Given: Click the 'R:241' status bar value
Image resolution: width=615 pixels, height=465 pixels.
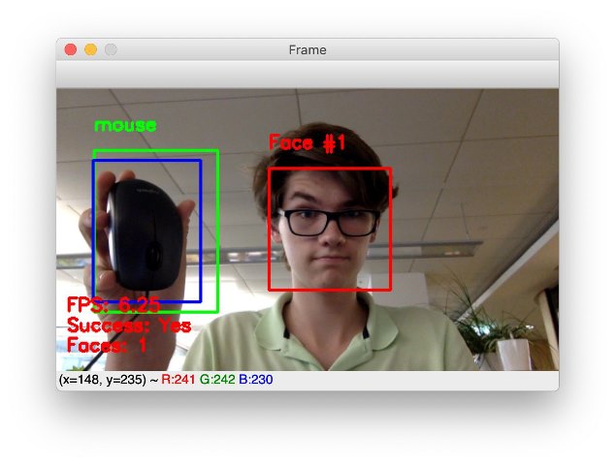Looking at the screenshot, I should click(178, 379).
